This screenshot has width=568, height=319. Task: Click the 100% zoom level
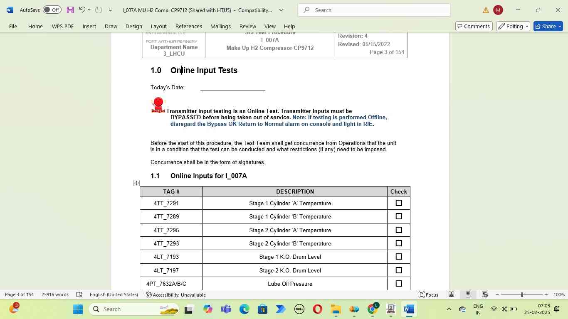click(x=559, y=294)
